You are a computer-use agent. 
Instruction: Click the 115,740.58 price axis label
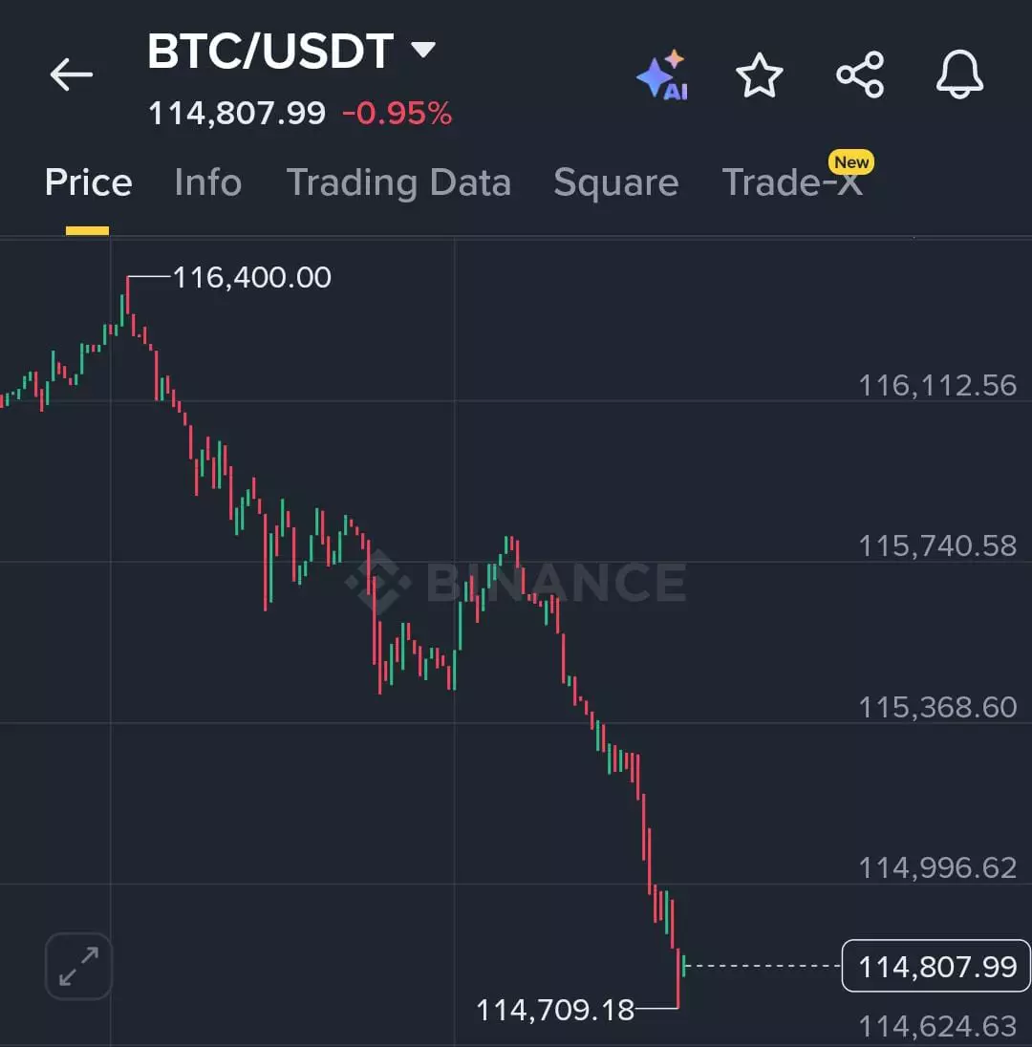pyautogui.click(x=937, y=546)
